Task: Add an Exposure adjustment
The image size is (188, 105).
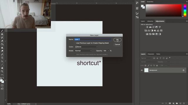Action: tap(157, 27)
